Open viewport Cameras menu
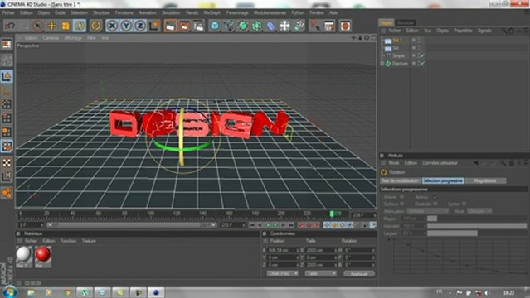This screenshot has width=530, height=298. pos(51,38)
